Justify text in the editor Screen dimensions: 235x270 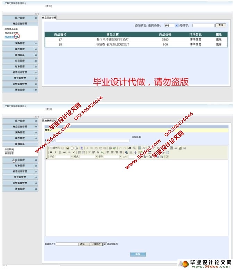[x=121, y=152]
